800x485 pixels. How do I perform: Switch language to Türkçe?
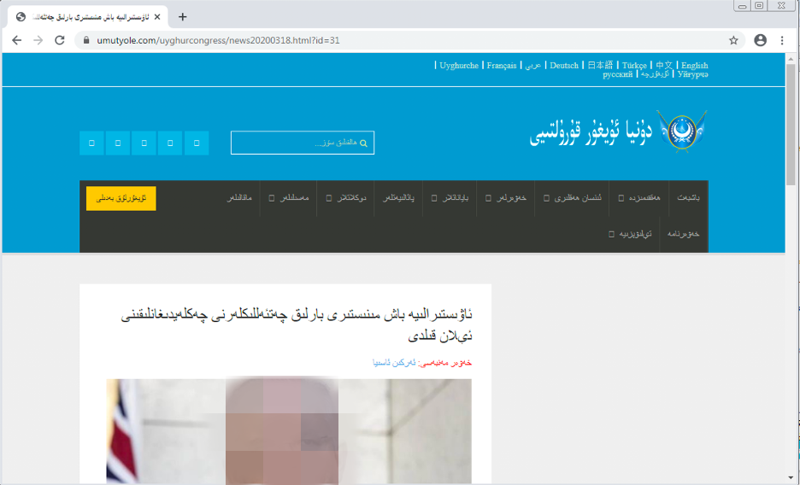[634, 65]
